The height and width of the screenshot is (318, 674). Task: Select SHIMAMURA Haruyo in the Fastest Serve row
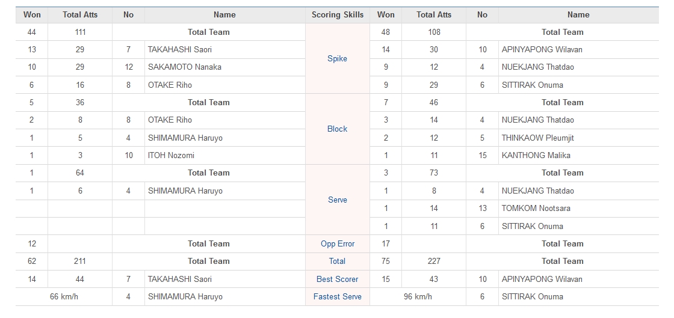[185, 297]
